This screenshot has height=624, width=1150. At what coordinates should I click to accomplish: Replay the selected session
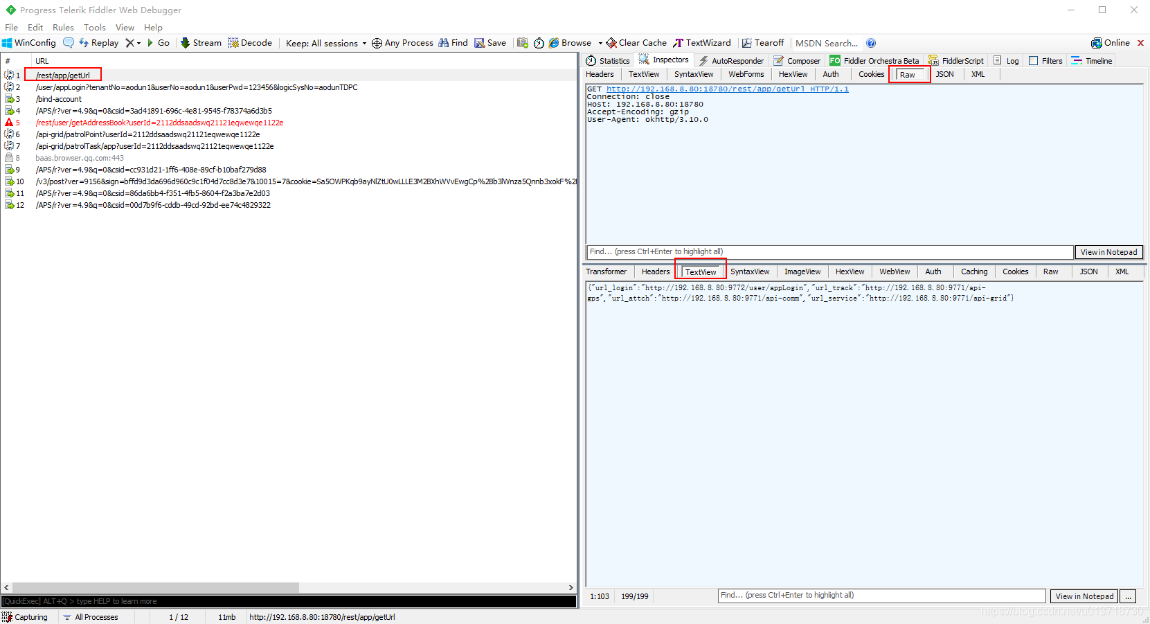98,43
